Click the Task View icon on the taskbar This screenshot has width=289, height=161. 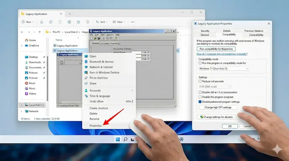(x=132, y=140)
